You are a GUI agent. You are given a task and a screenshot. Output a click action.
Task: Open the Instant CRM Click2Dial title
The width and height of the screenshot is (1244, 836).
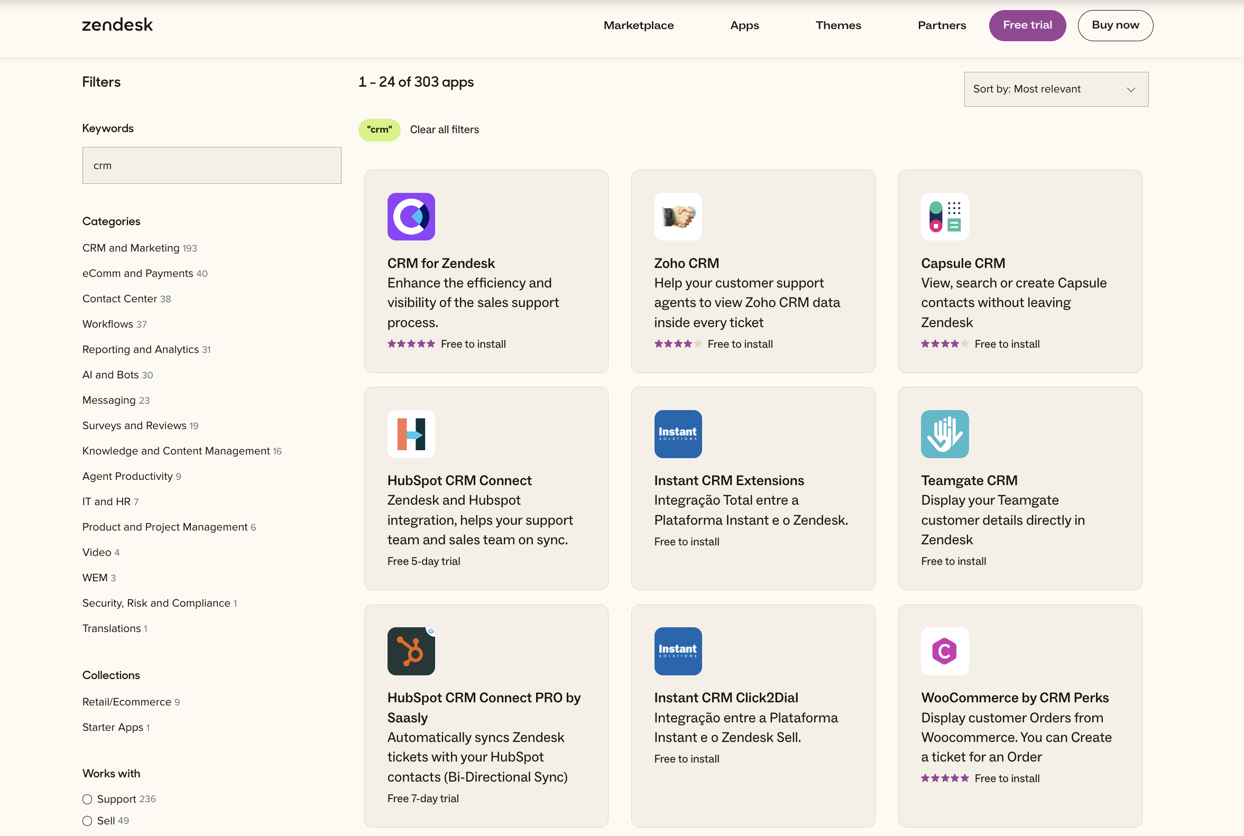[726, 698]
